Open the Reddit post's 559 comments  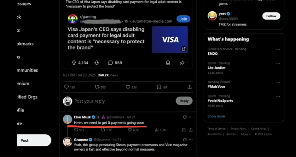coord(115,63)
